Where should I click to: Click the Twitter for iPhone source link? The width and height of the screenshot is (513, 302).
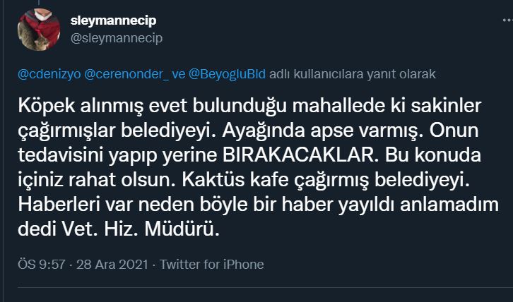(212, 265)
